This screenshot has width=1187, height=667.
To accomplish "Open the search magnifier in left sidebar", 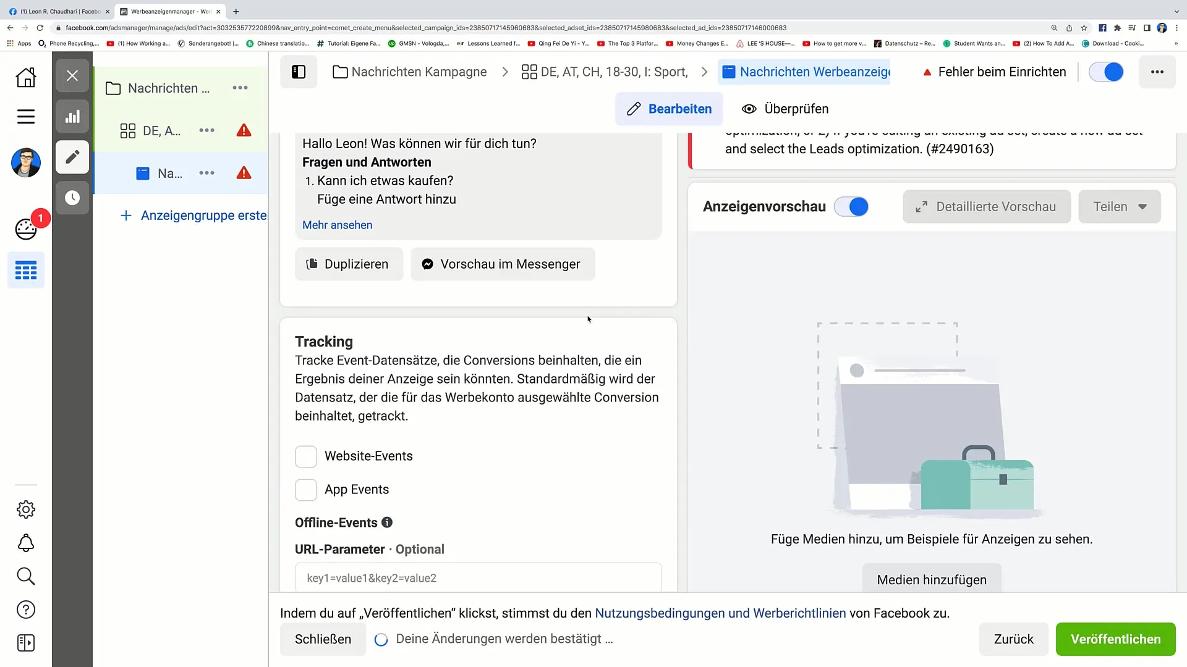I will coord(26,576).
